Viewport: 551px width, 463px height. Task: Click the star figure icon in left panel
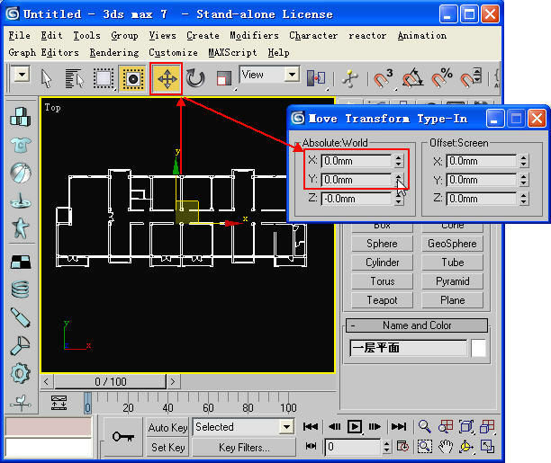[x=21, y=228]
